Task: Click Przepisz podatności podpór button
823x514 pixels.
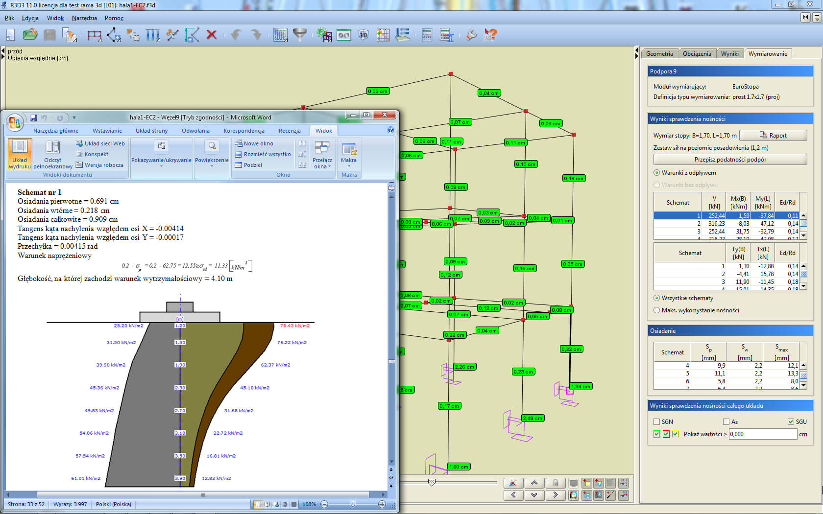Action: pos(730,160)
